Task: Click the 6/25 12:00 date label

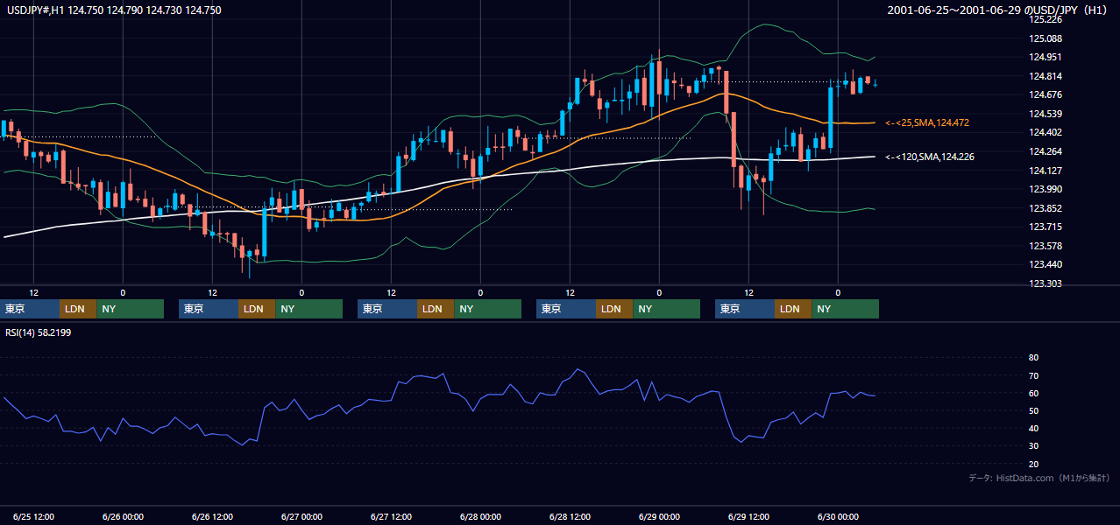Action: click(33, 516)
